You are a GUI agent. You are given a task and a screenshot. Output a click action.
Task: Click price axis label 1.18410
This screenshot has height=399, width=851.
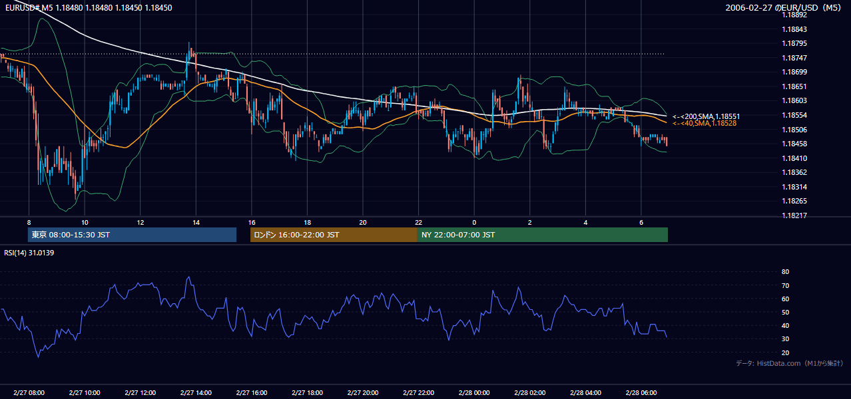click(x=794, y=158)
